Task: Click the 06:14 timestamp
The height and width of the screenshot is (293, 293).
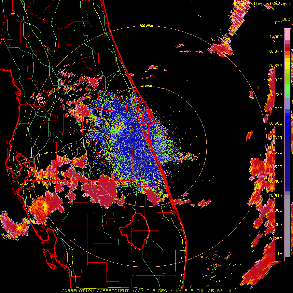Action: 224,291
